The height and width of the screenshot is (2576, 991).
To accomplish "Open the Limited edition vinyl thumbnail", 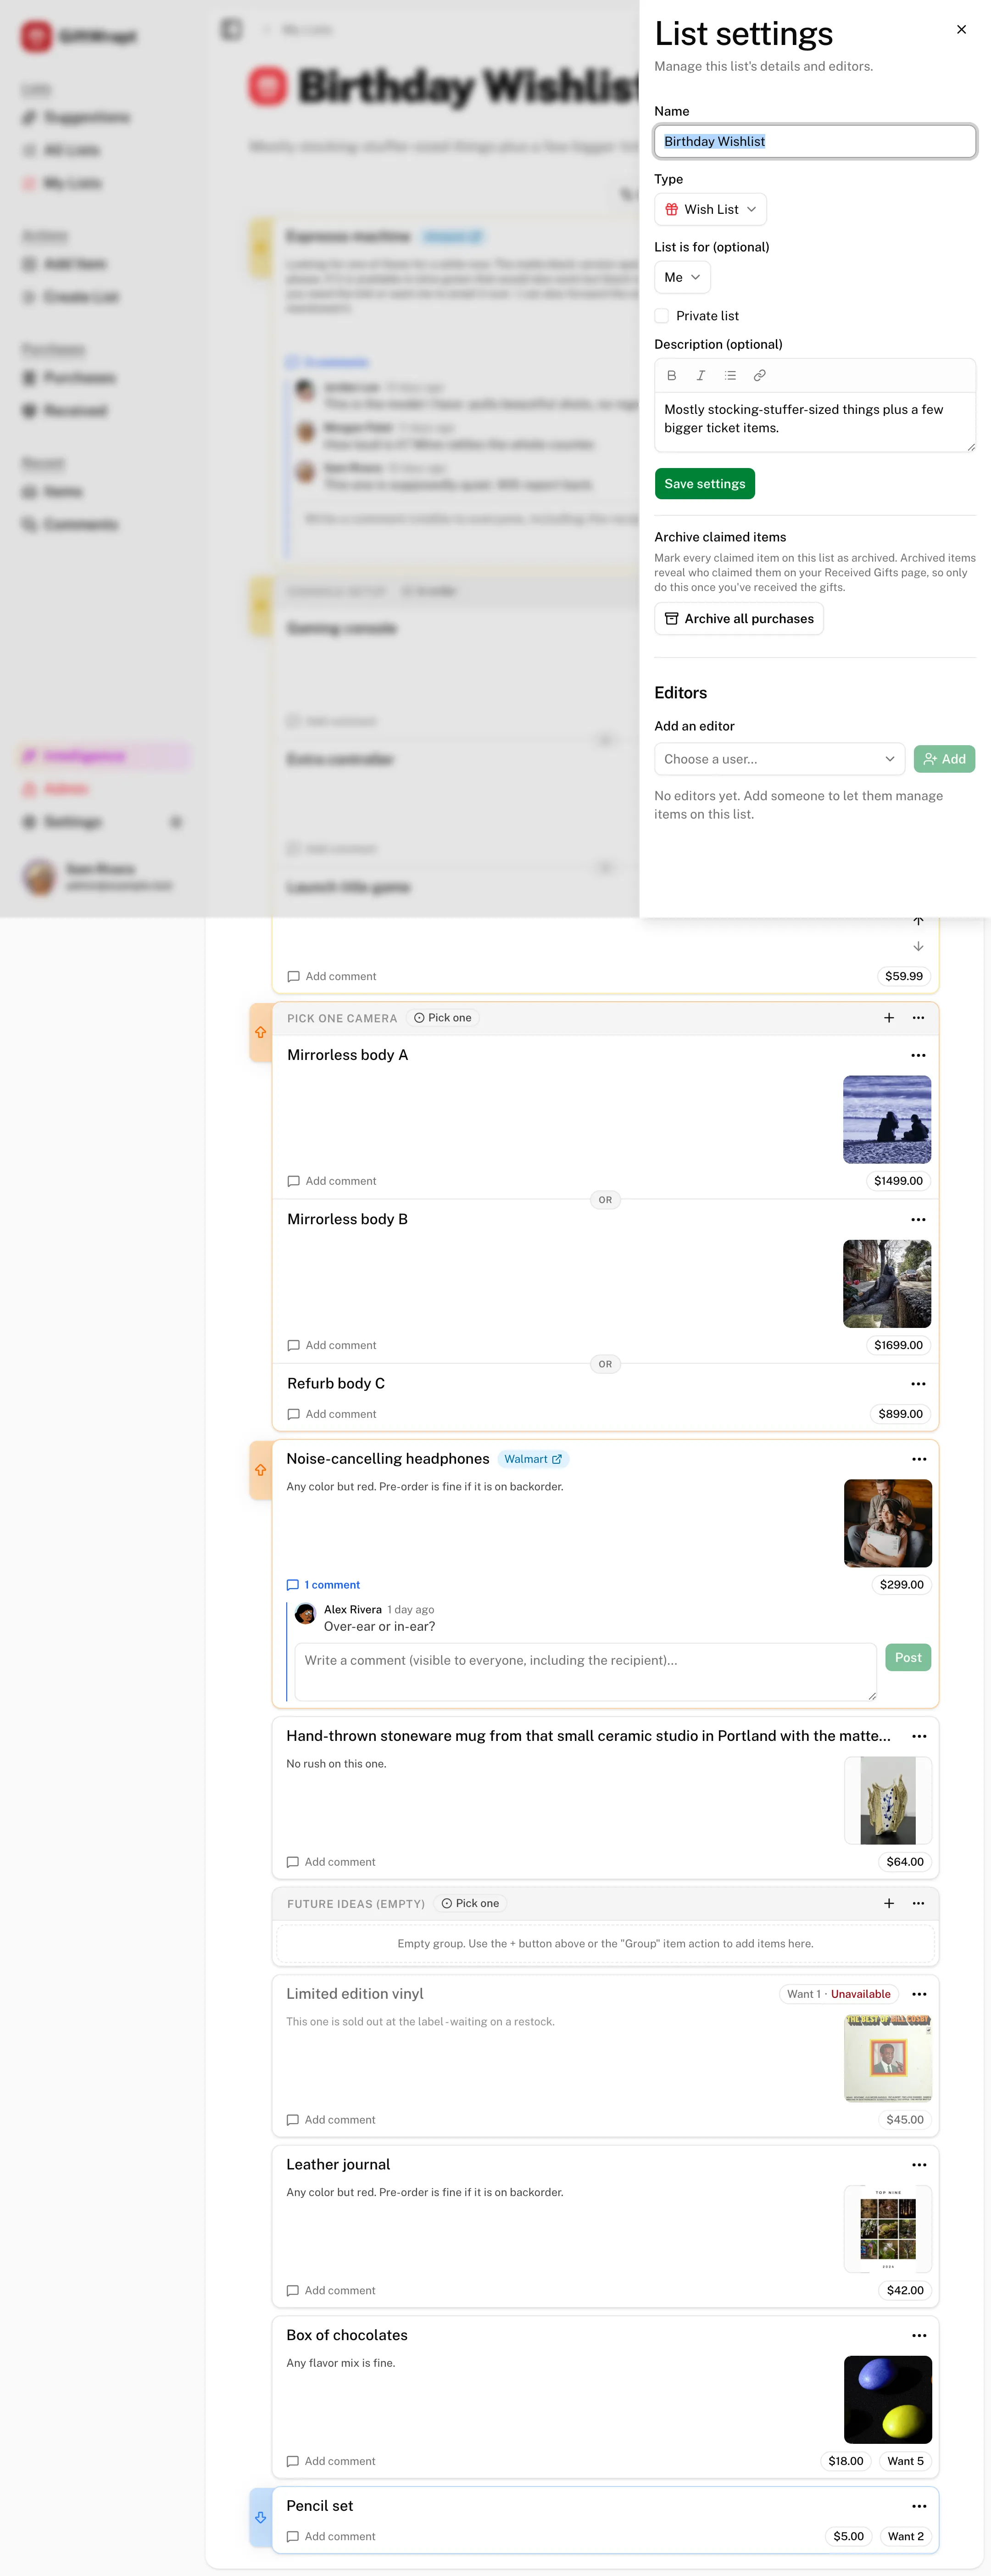I will (888, 2058).
